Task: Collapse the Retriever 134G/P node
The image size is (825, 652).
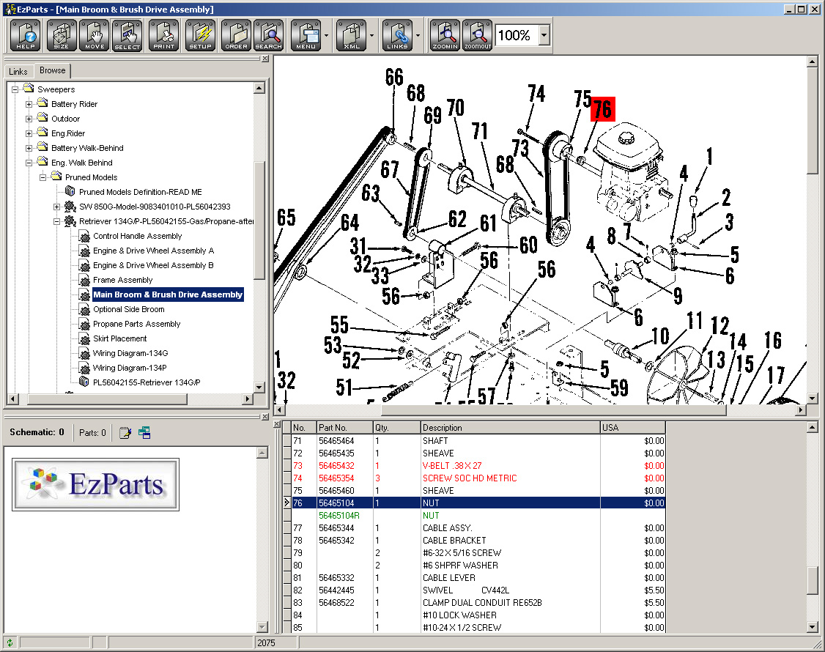Action: coord(57,221)
